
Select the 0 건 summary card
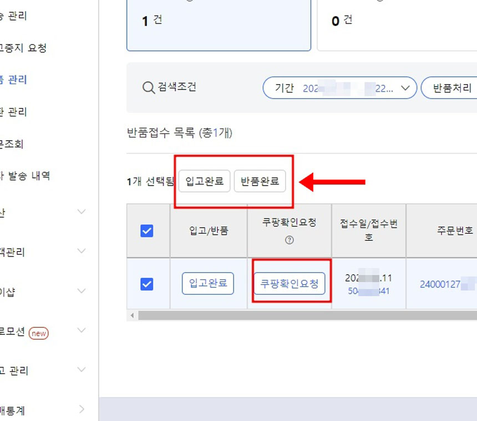pos(397,25)
